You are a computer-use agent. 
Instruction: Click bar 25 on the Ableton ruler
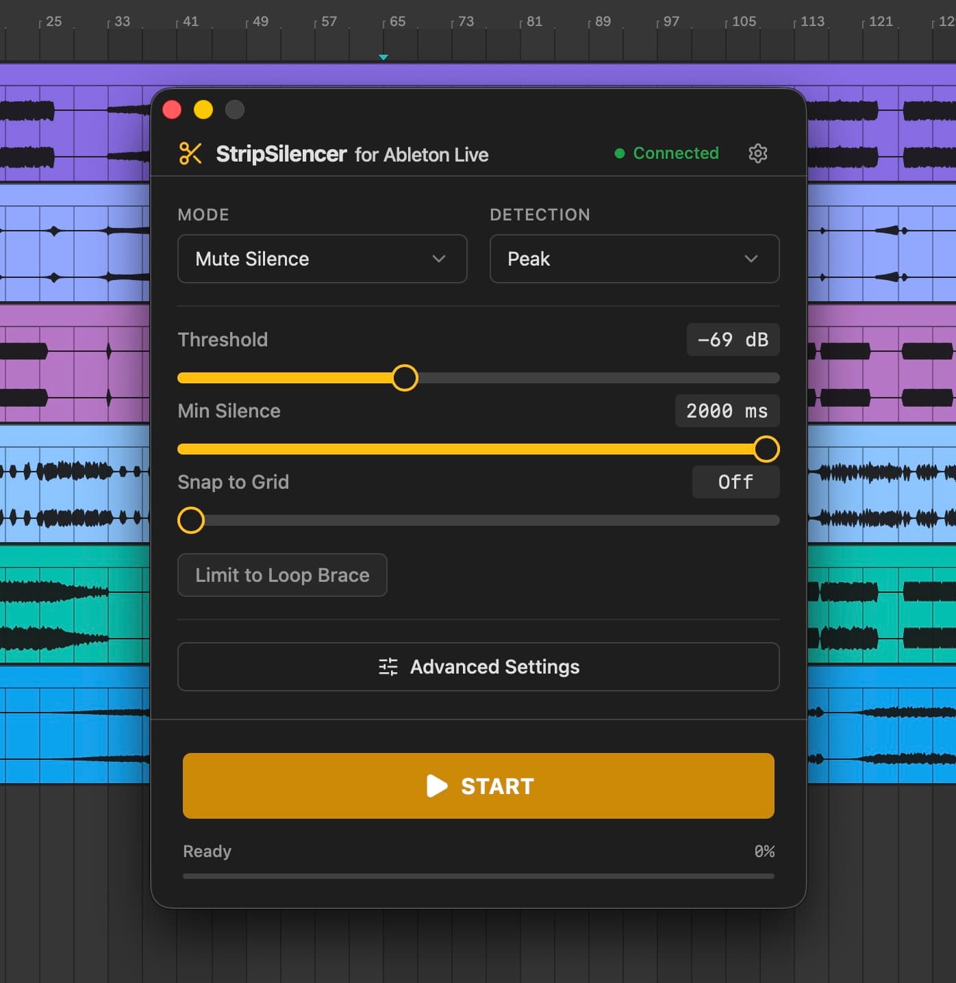[x=53, y=21]
